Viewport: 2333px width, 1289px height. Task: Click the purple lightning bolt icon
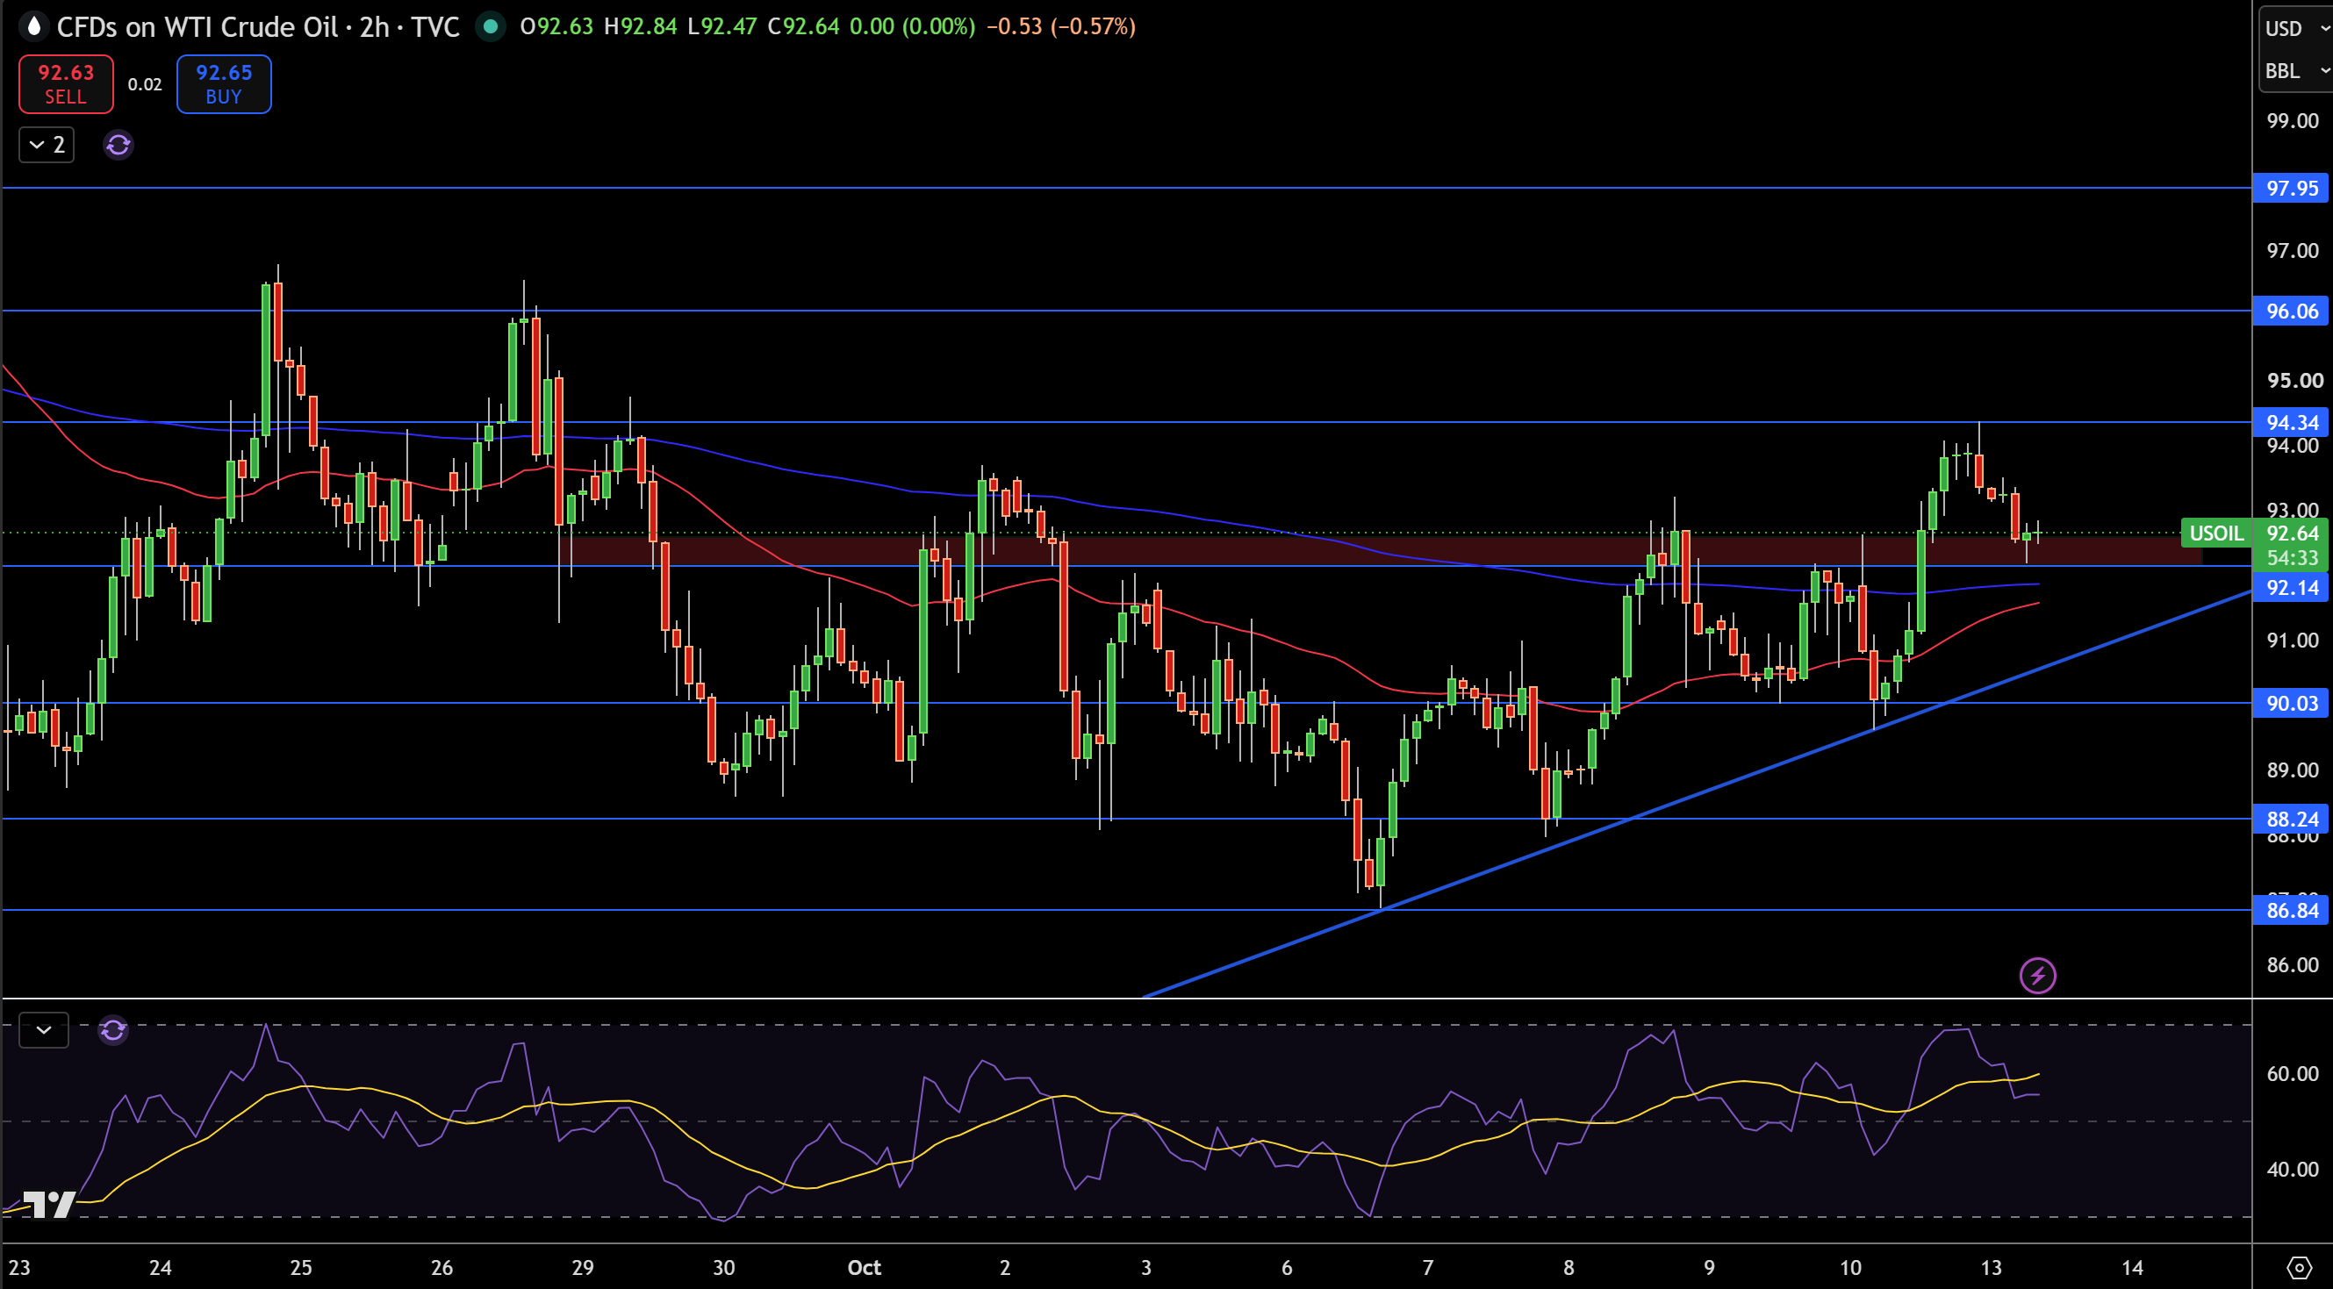(x=2038, y=976)
